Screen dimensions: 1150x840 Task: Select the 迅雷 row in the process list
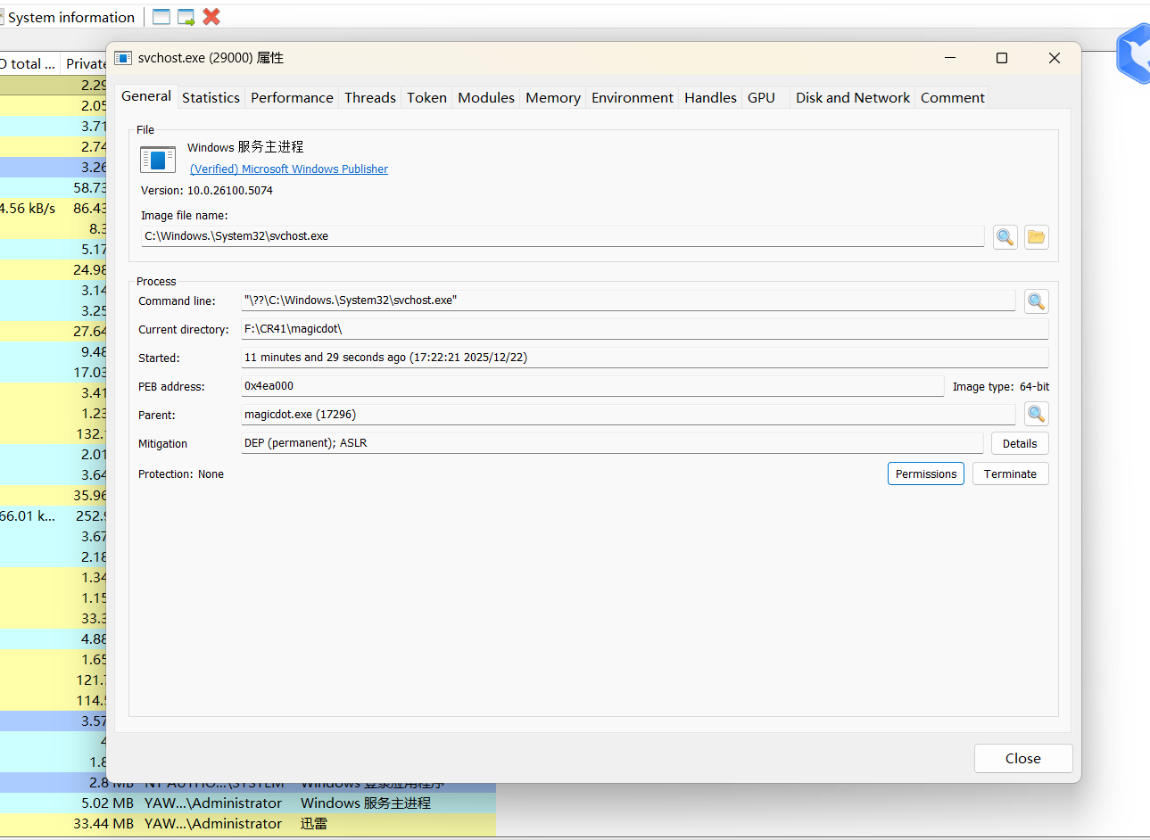(248, 824)
